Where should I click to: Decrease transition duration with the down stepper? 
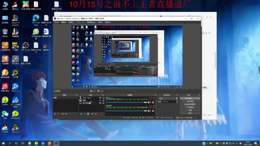pos(177,103)
